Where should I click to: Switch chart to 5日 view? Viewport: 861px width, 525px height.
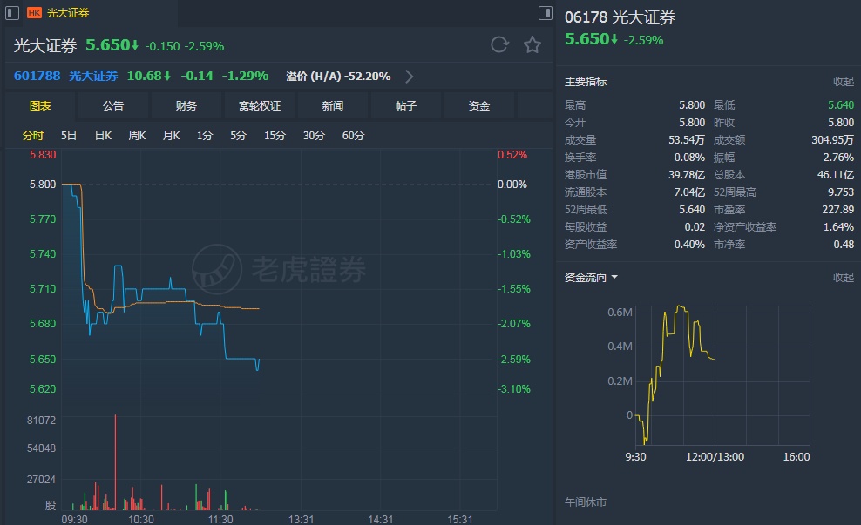[69, 136]
